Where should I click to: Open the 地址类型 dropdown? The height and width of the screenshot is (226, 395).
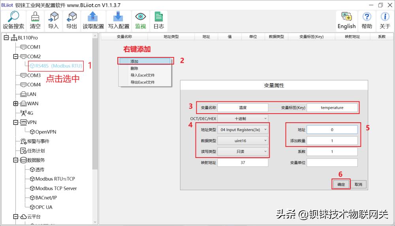(243, 129)
